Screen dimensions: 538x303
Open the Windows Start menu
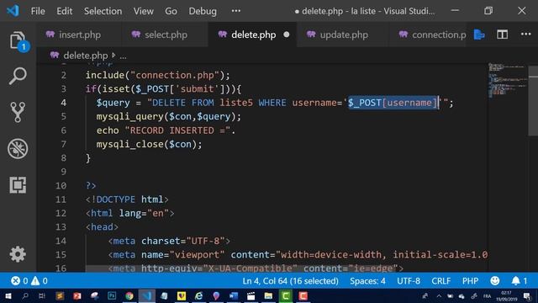[x=8, y=295]
